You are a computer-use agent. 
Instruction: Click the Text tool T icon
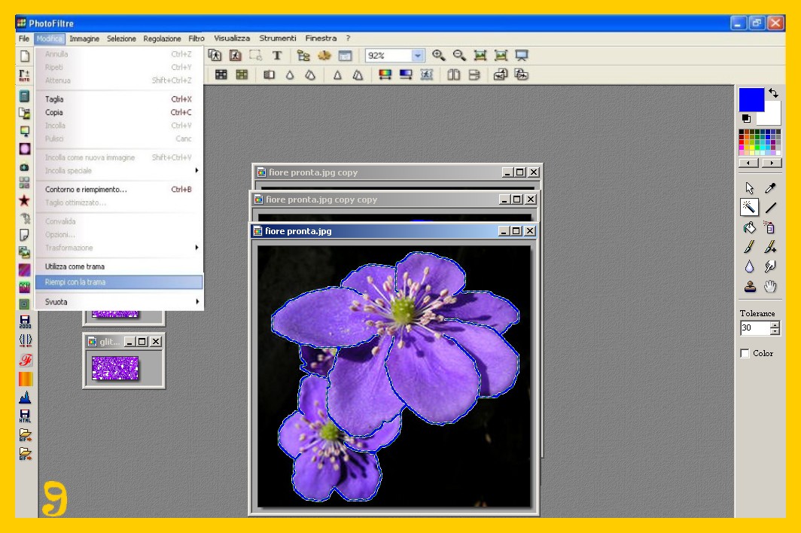point(277,55)
